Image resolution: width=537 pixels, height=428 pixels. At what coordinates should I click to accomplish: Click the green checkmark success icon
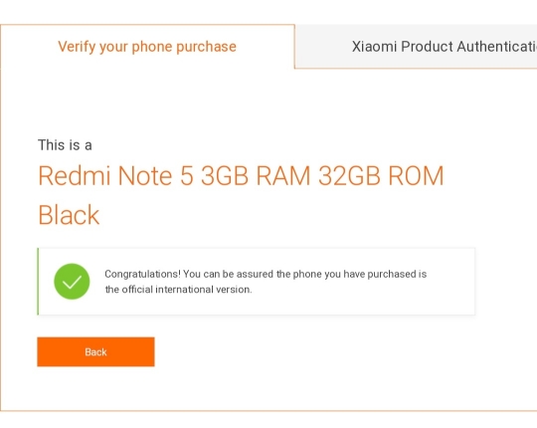point(72,282)
